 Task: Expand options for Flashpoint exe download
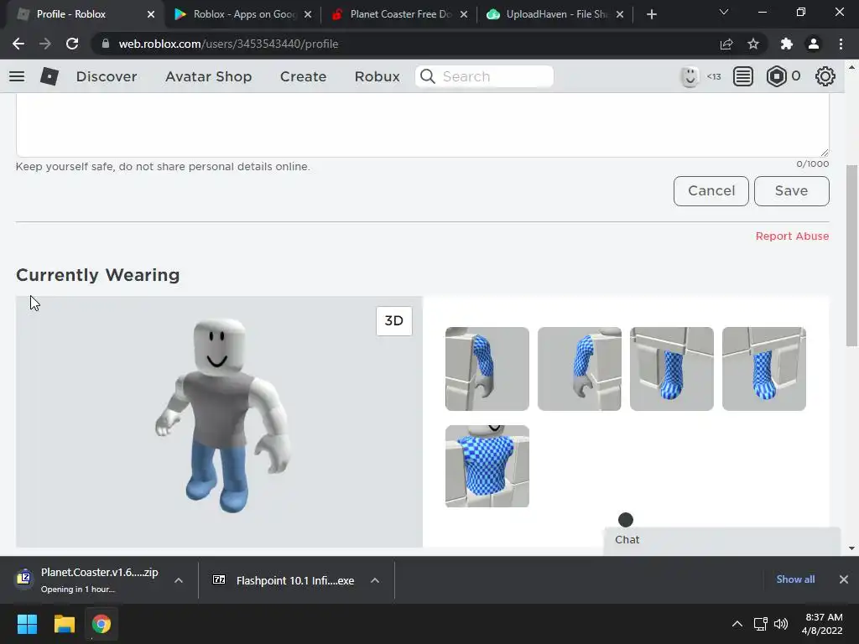375,580
